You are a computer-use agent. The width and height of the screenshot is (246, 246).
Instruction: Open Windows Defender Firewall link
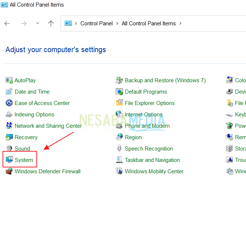pos(47,171)
